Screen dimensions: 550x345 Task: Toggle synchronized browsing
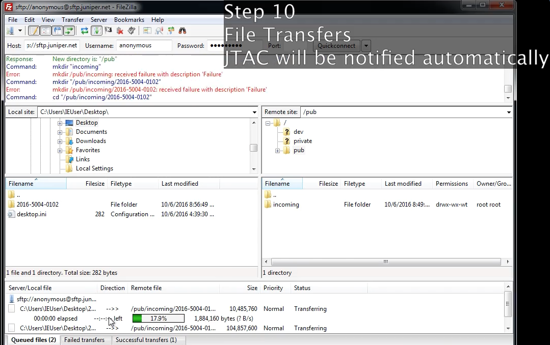[171, 31]
